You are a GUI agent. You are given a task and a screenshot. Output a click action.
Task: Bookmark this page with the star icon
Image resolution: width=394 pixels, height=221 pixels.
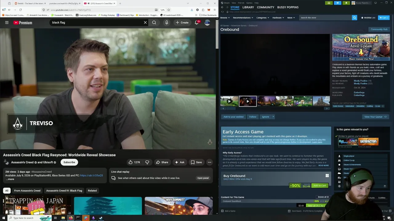169,10
